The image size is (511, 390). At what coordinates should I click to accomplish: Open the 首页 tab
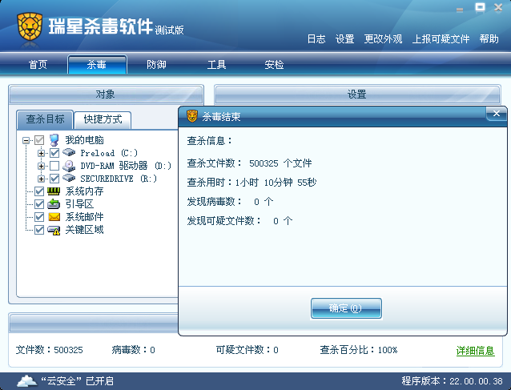tap(38, 65)
